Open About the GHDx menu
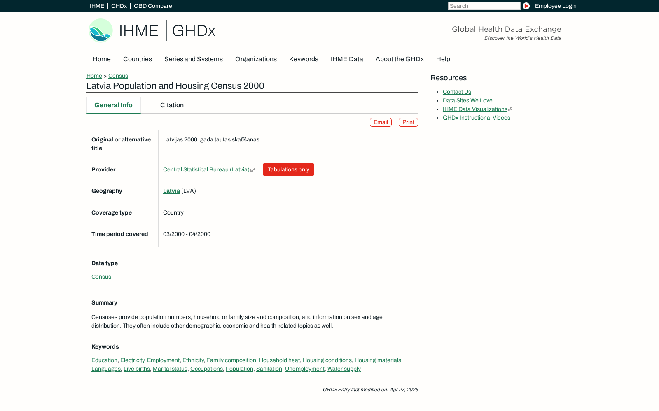 point(400,59)
